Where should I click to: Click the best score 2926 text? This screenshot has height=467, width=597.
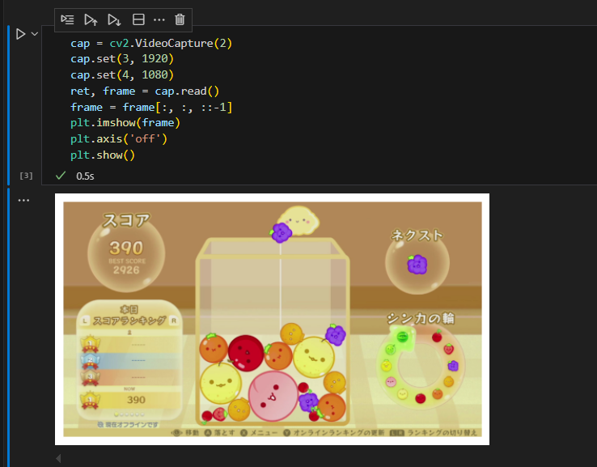pos(126,270)
